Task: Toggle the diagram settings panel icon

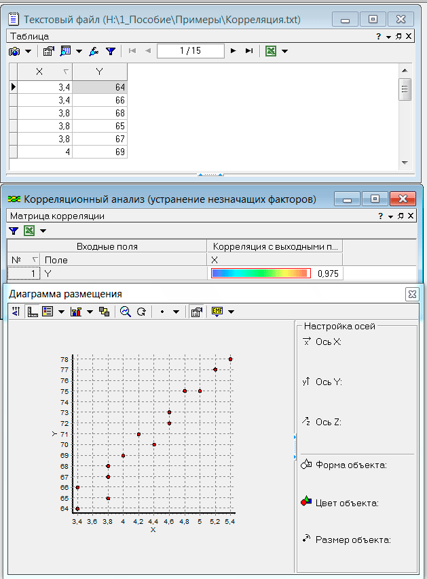Action: [196, 312]
